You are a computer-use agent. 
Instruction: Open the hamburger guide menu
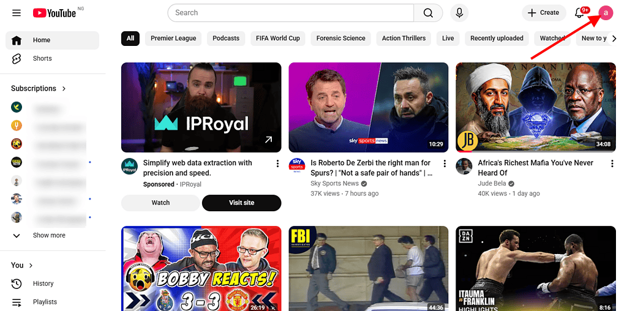click(17, 13)
